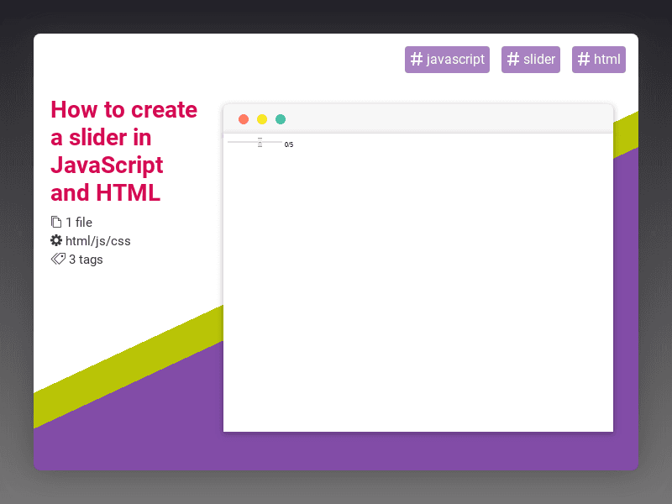Click the yellow traffic light dot

(x=262, y=119)
